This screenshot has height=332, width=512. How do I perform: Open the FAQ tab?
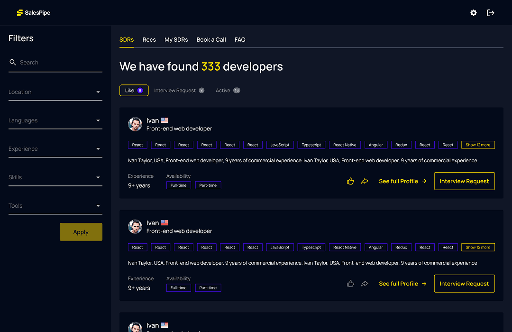click(240, 40)
